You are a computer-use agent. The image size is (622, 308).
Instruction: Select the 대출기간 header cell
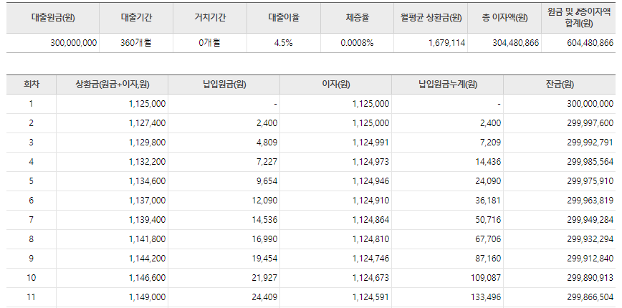(136, 18)
